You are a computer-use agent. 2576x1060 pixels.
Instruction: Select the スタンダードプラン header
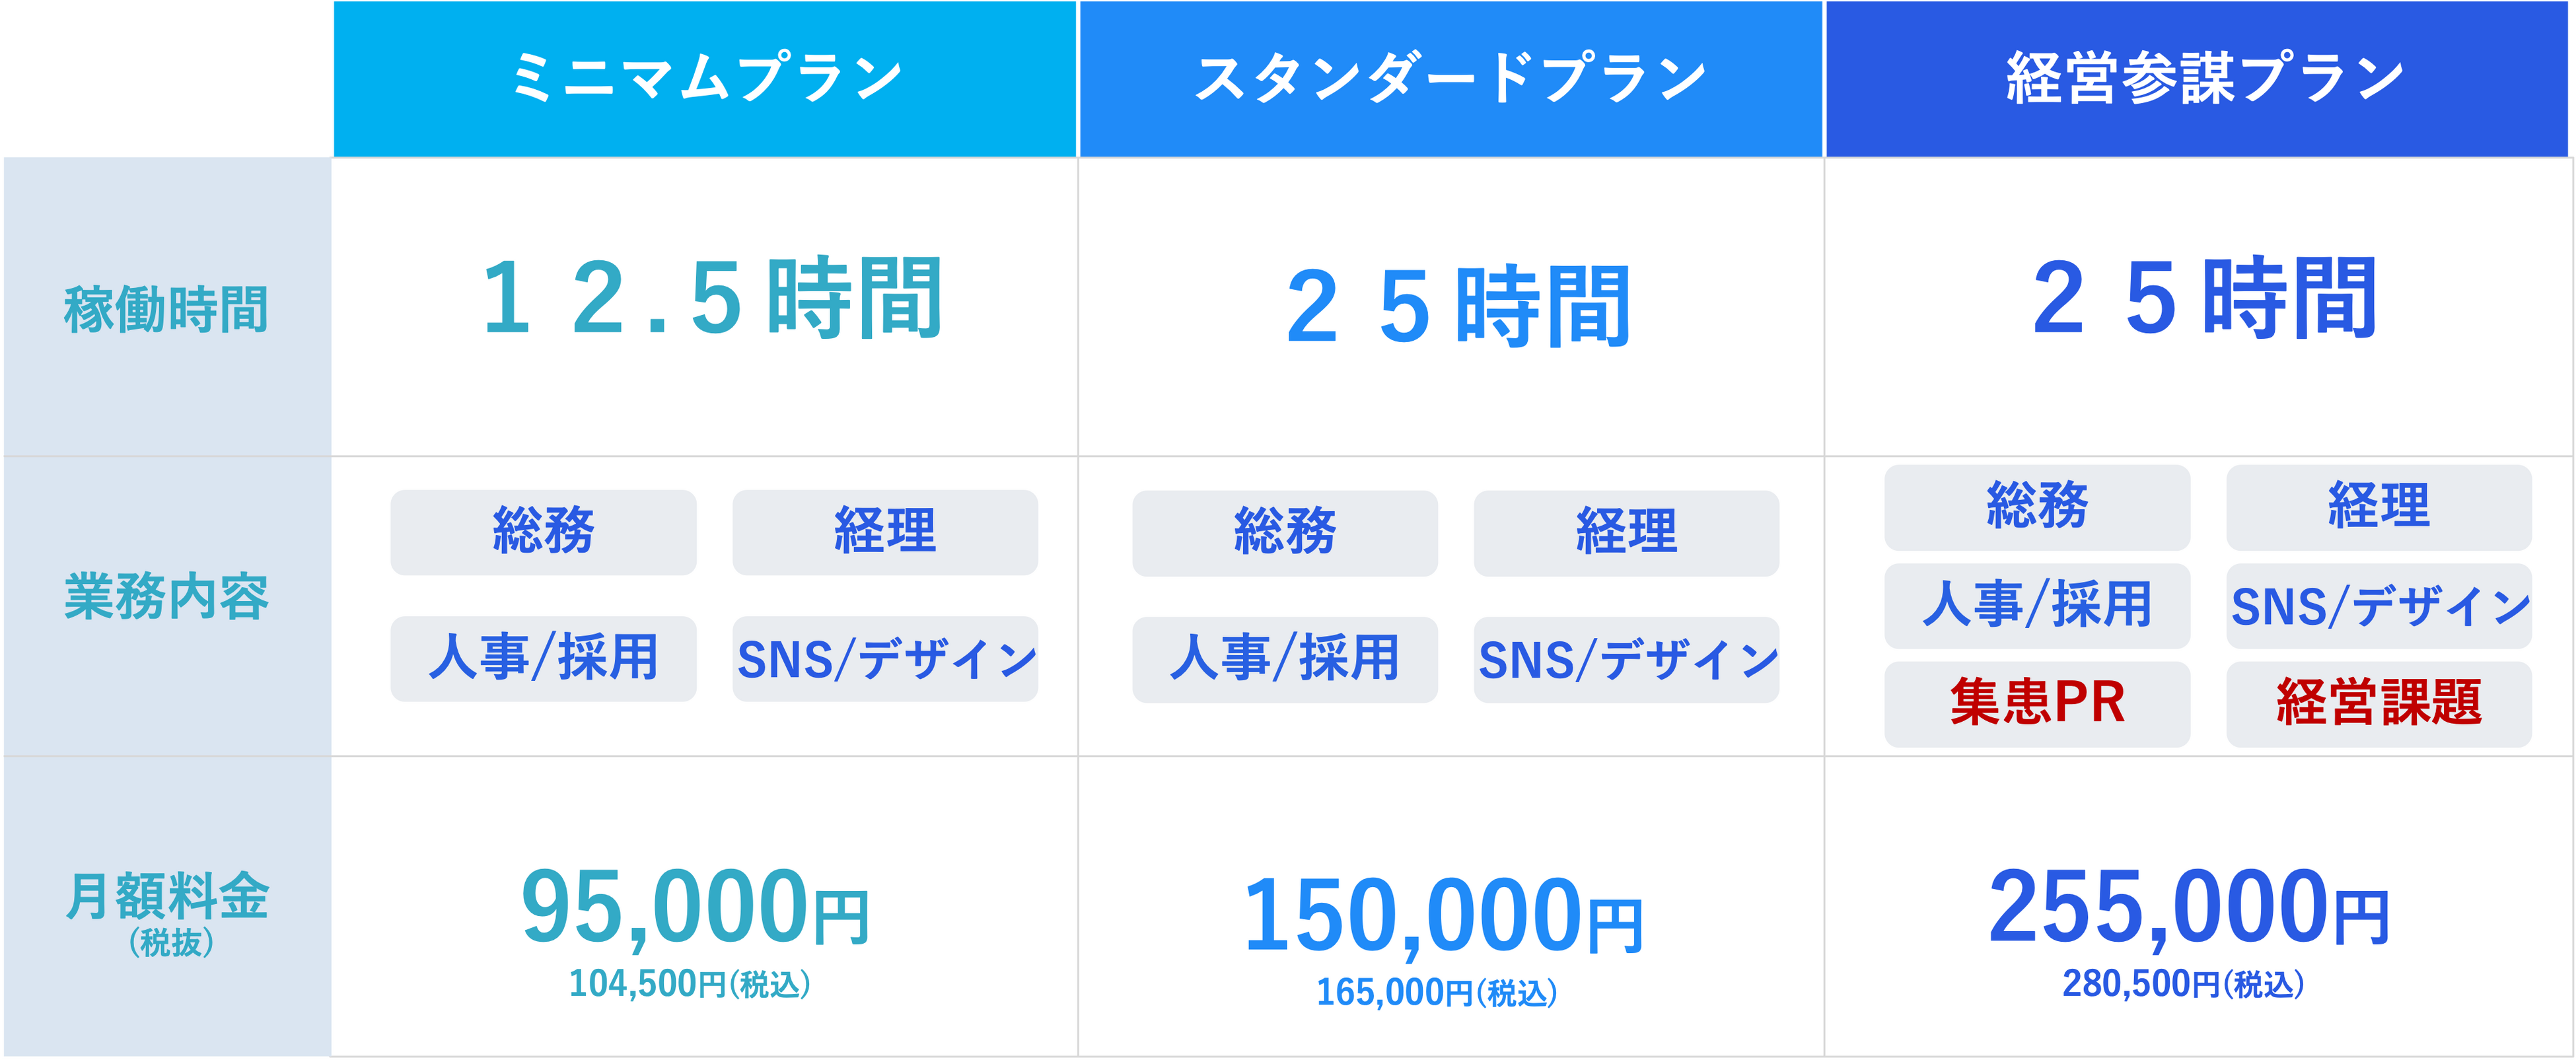coord(1450,79)
